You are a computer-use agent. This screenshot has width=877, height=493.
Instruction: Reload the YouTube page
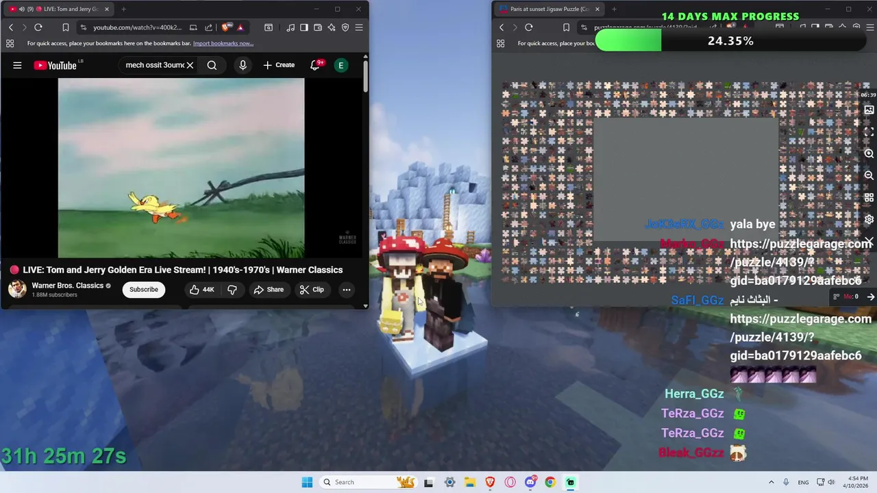tap(38, 27)
